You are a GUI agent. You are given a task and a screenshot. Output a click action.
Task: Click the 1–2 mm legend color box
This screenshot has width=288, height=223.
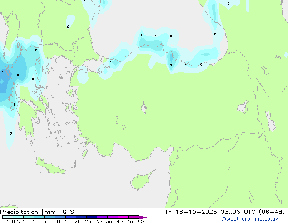[x=29, y=217]
